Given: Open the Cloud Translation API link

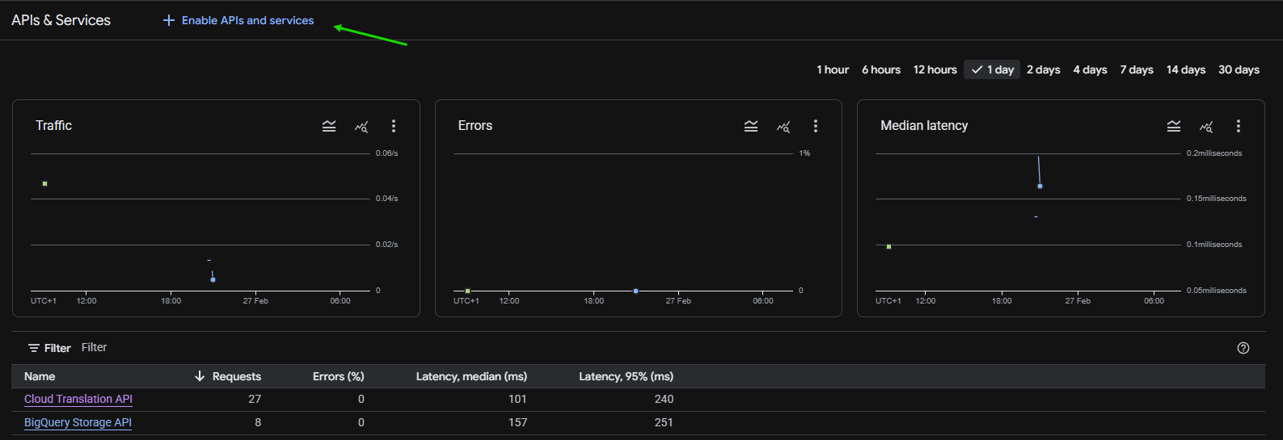Looking at the screenshot, I should click(78, 399).
